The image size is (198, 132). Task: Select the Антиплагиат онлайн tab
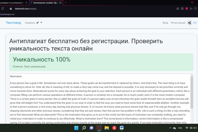pos(45,3)
